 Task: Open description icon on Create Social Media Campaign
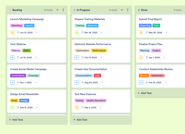36,83
